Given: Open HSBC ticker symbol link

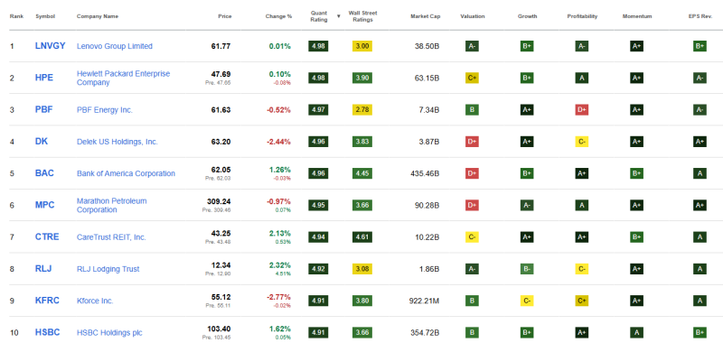Looking at the screenshot, I should [48, 332].
